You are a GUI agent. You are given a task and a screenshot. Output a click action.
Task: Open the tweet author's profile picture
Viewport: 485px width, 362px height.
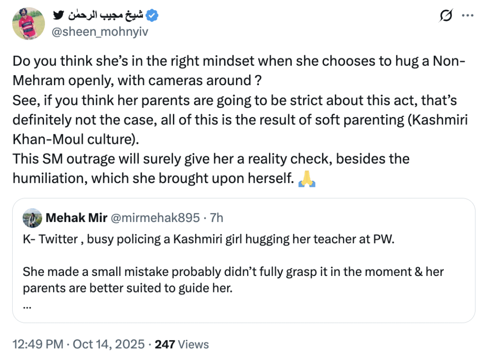point(28,24)
